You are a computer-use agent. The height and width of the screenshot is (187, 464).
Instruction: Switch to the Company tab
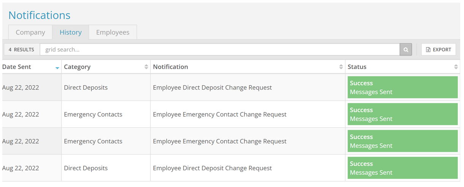tap(30, 32)
